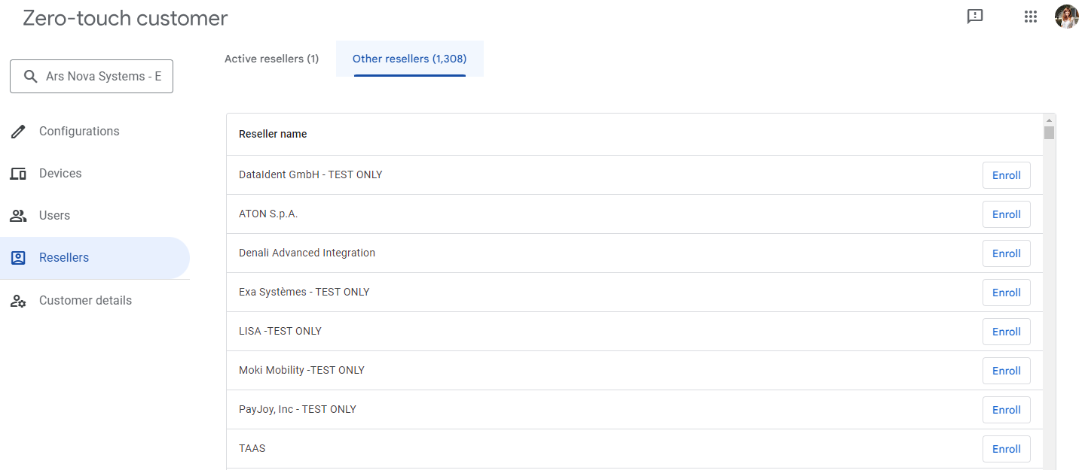Switch to Active resellers tab
The height and width of the screenshot is (470, 1082).
[x=271, y=59]
